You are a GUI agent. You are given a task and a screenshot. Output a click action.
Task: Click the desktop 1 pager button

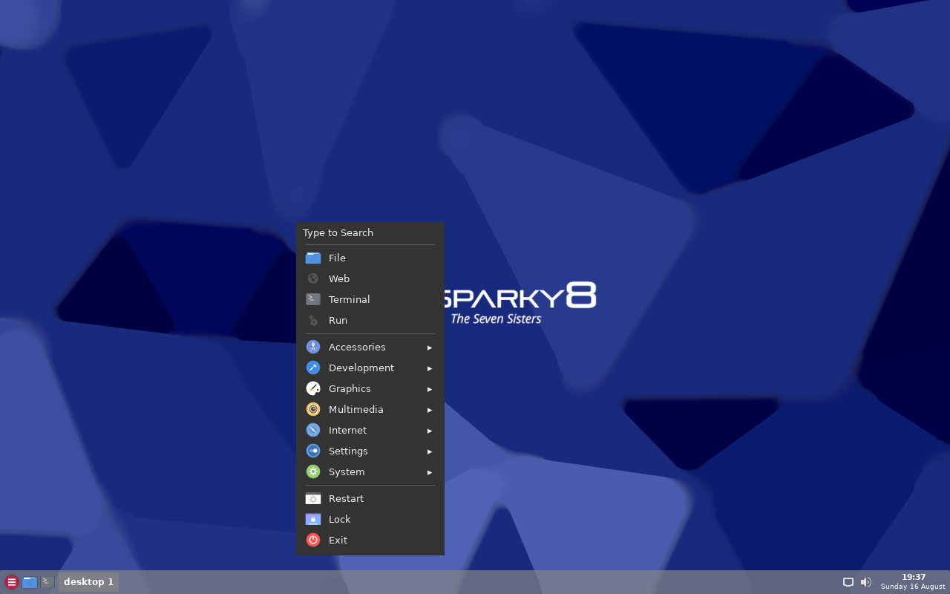pyautogui.click(x=88, y=582)
